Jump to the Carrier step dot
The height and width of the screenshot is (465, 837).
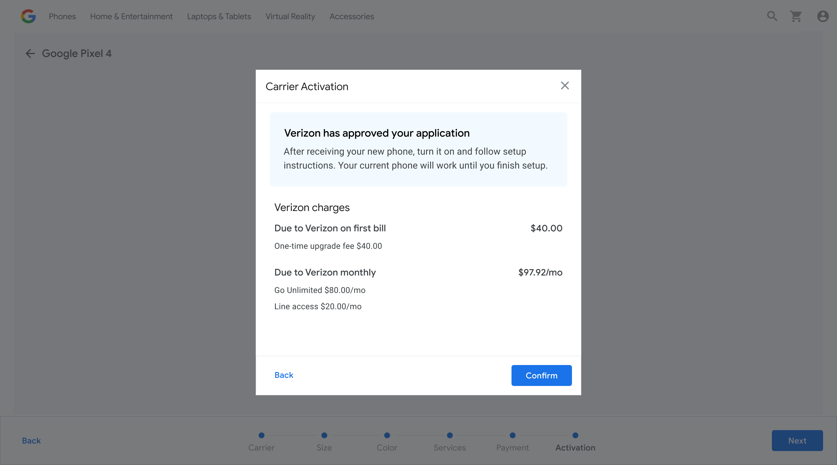(x=261, y=435)
